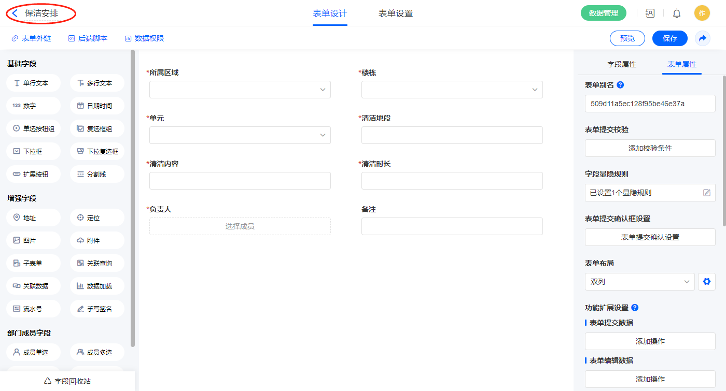The height and width of the screenshot is (391, 726).
Task: Open the 表单外链 link
Action: coord(31,38)
